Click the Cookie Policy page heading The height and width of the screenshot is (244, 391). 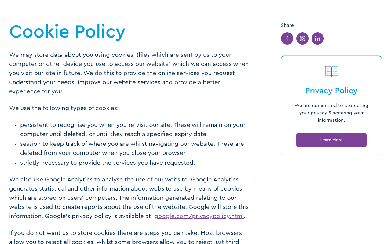coord(67,31)
